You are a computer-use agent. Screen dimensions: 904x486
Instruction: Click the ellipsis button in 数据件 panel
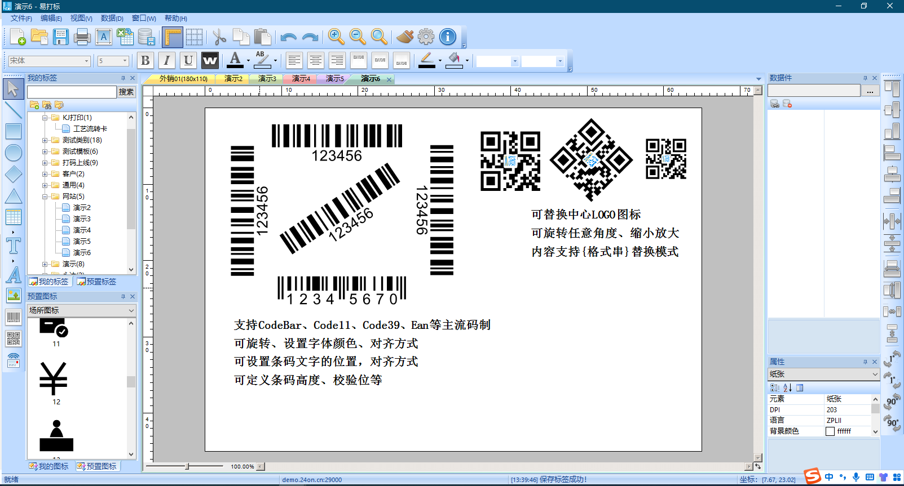tap(870, 91)
